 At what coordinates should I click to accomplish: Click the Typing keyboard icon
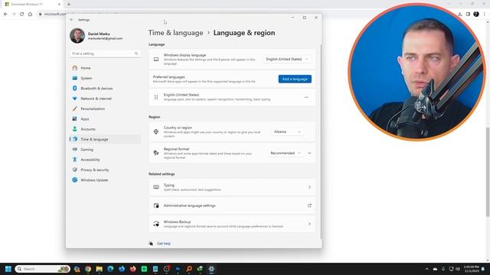coord(156,187)
